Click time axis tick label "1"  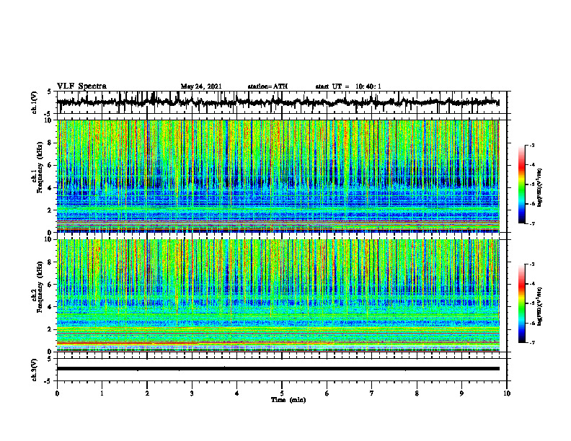click(x=102, y=393)
